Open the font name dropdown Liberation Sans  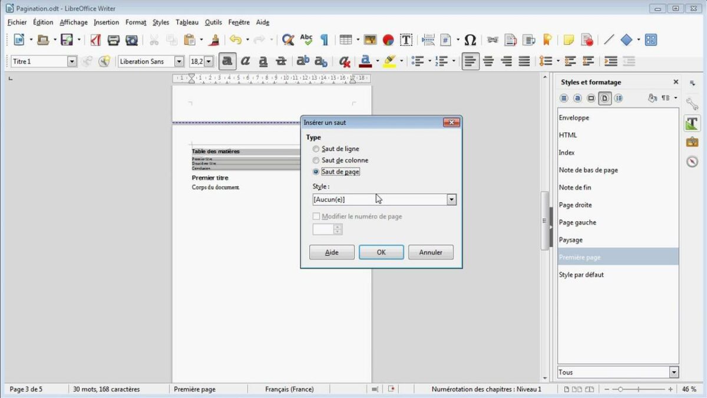(x=179, y=61)
